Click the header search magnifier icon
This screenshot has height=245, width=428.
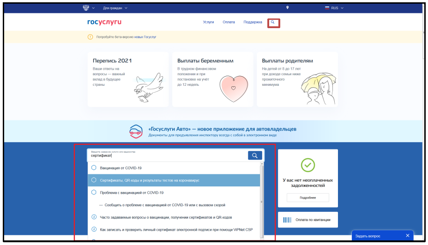(273, 22)
